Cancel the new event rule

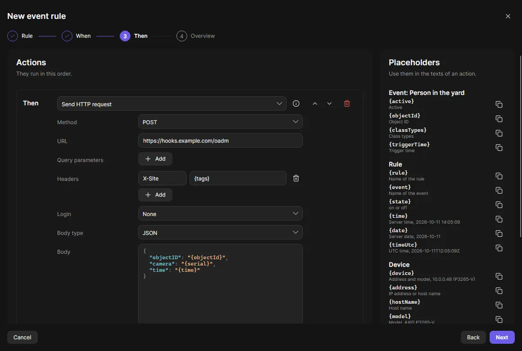tap(22, 337)
